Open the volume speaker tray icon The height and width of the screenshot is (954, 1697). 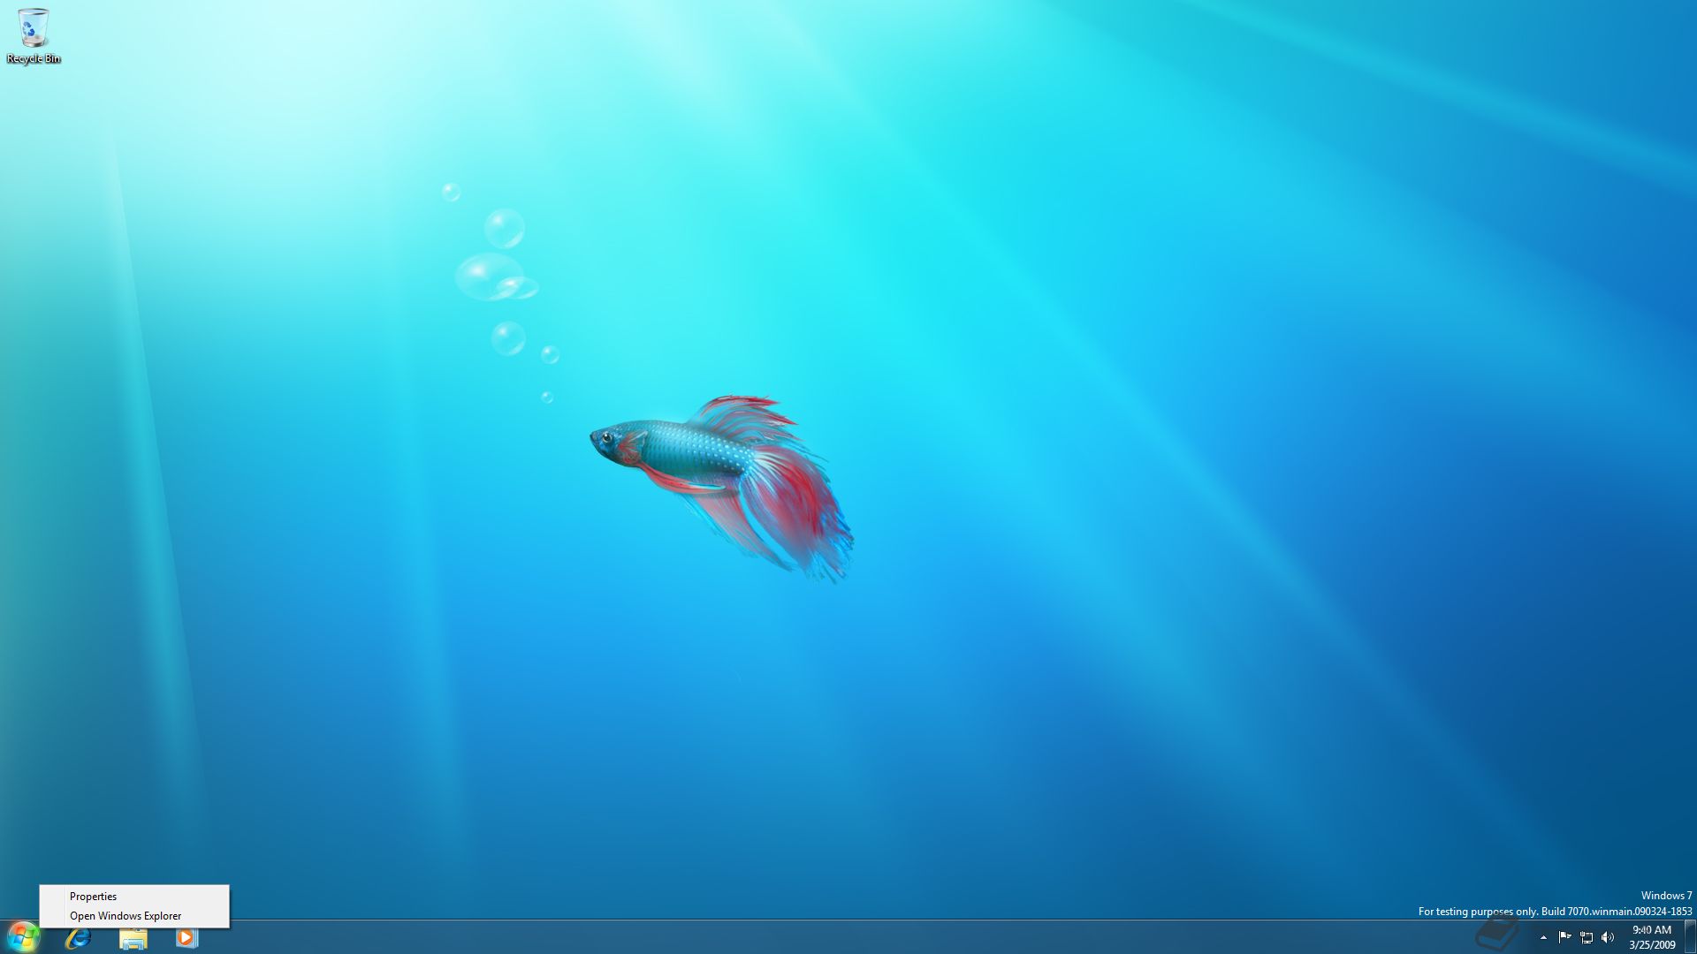click(x=1608, y=937)
